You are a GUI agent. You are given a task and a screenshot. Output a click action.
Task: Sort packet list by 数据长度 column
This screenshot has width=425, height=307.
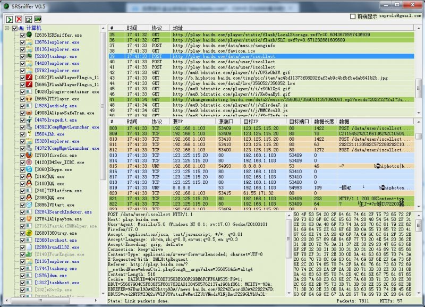(324, 122)
